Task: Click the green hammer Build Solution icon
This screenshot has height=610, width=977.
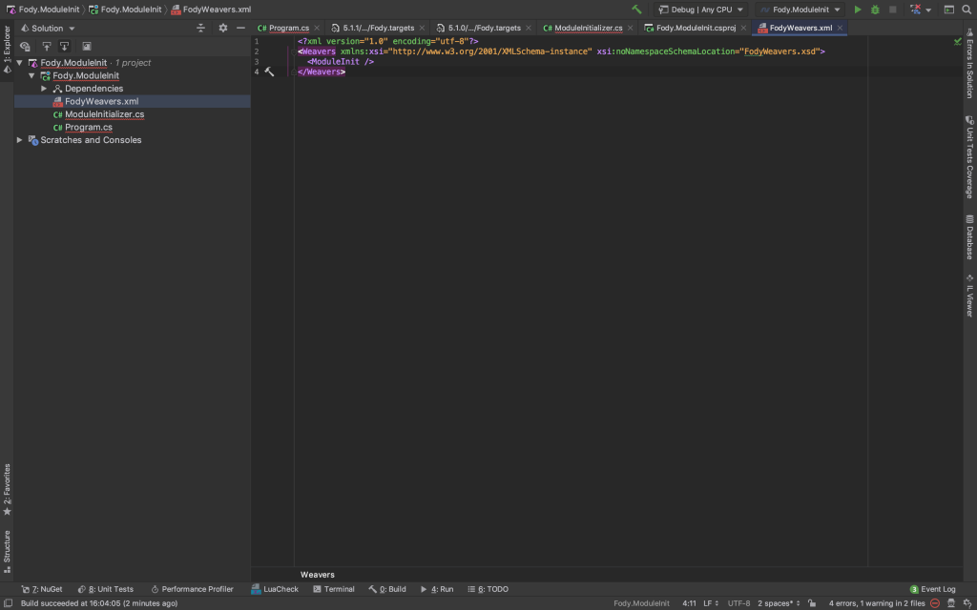Action: pyautogui.click(x=636, y=10)
